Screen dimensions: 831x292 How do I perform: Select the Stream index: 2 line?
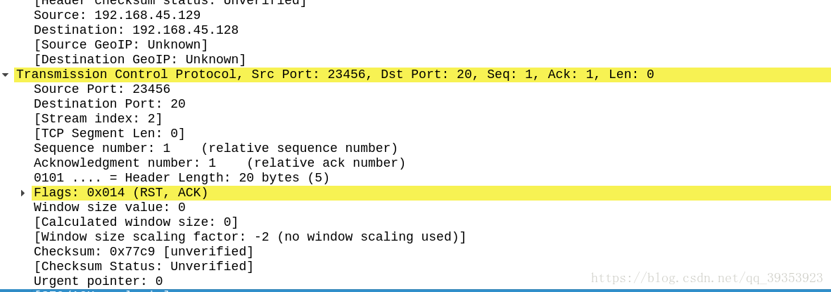98,119
